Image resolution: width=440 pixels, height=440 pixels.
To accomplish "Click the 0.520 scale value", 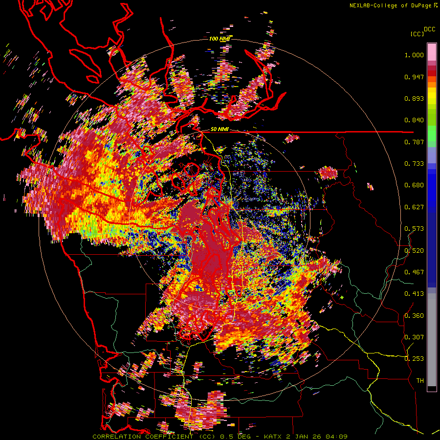I will tap(414, 251).
